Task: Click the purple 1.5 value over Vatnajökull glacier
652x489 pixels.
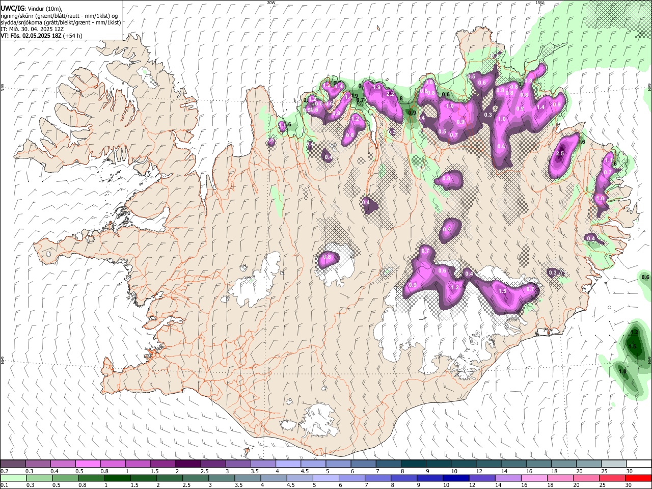Action: pyautogui.click(x=502, y=291)
